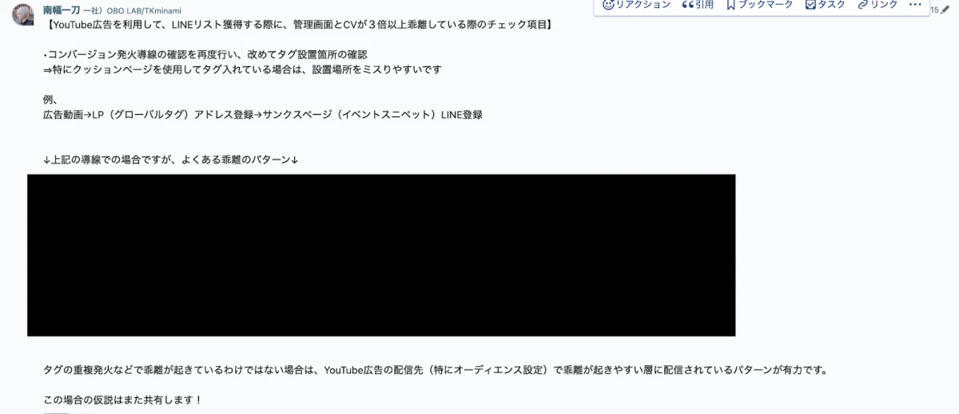Click the リンク label in message toolbar
Screen dimensions: 959x414
point(885,5)
